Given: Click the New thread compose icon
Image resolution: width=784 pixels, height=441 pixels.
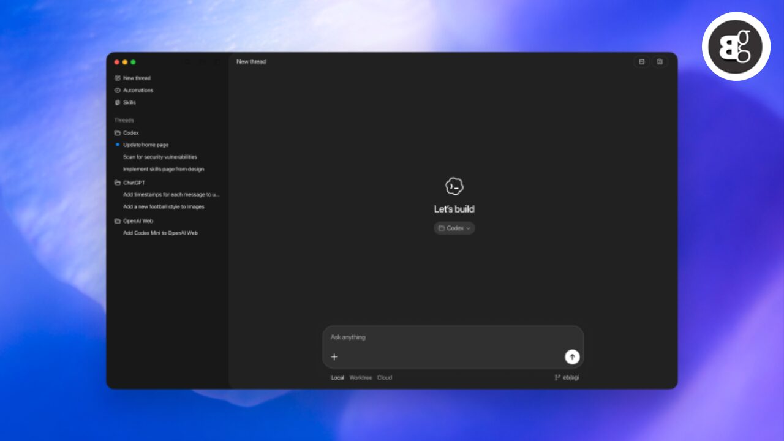Looking at the screenshot, I should (x=118, y=78).
